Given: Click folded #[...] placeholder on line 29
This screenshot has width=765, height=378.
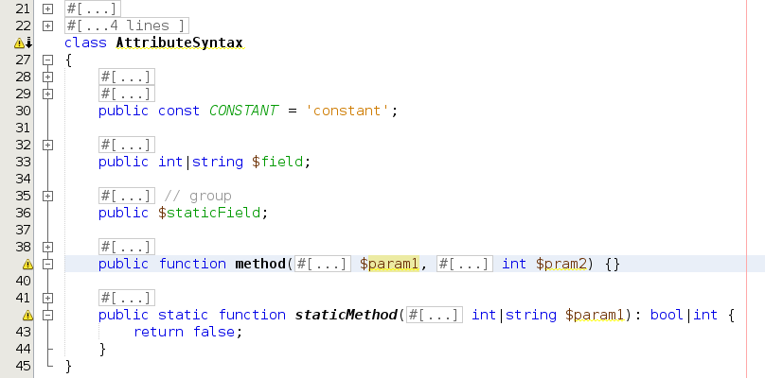Looking at the screenshot, I should [127, 94].
